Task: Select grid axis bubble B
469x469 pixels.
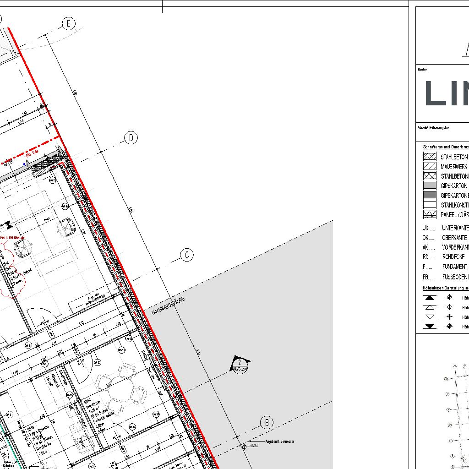Action: tap(267, 422)
